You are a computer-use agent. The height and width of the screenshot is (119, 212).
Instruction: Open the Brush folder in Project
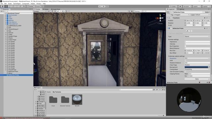click(x=53, y=100)
